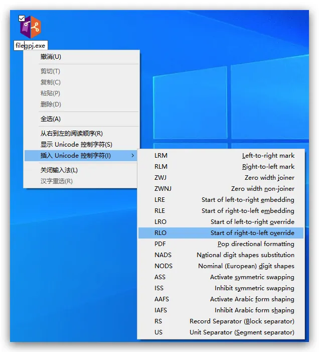Choose 撤消(U) in the context menu

[x=51, y=57]
